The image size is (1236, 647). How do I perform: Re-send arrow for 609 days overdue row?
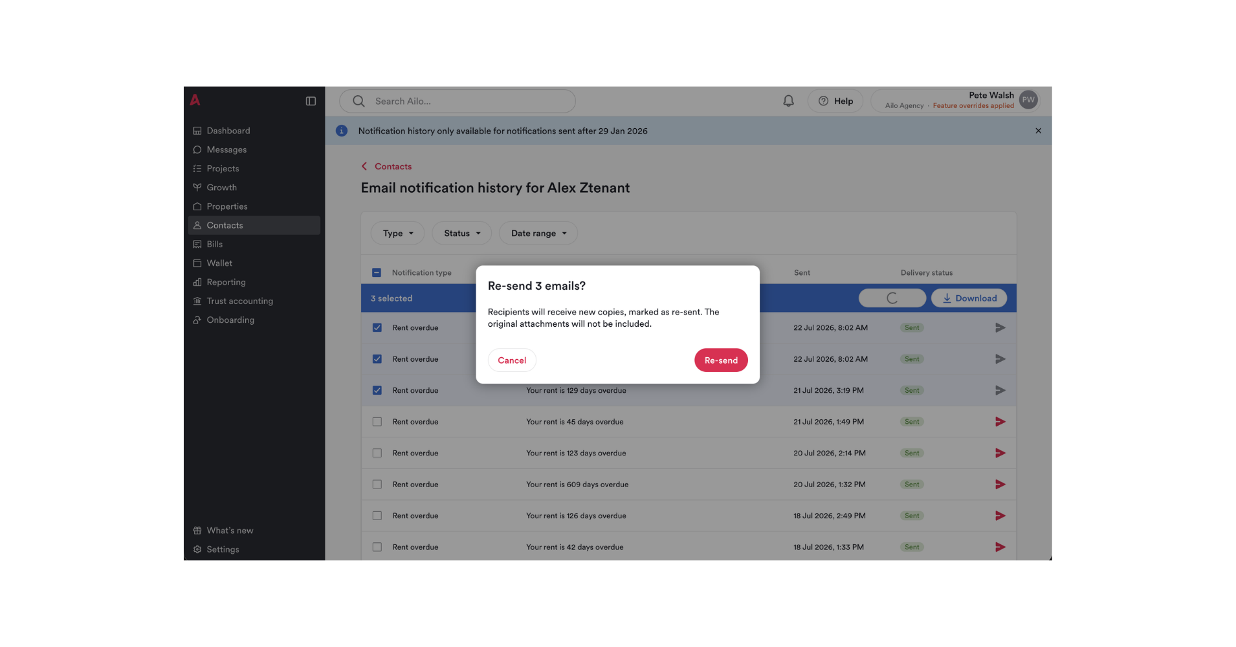pyautogui.click(x=1000, y=485)
